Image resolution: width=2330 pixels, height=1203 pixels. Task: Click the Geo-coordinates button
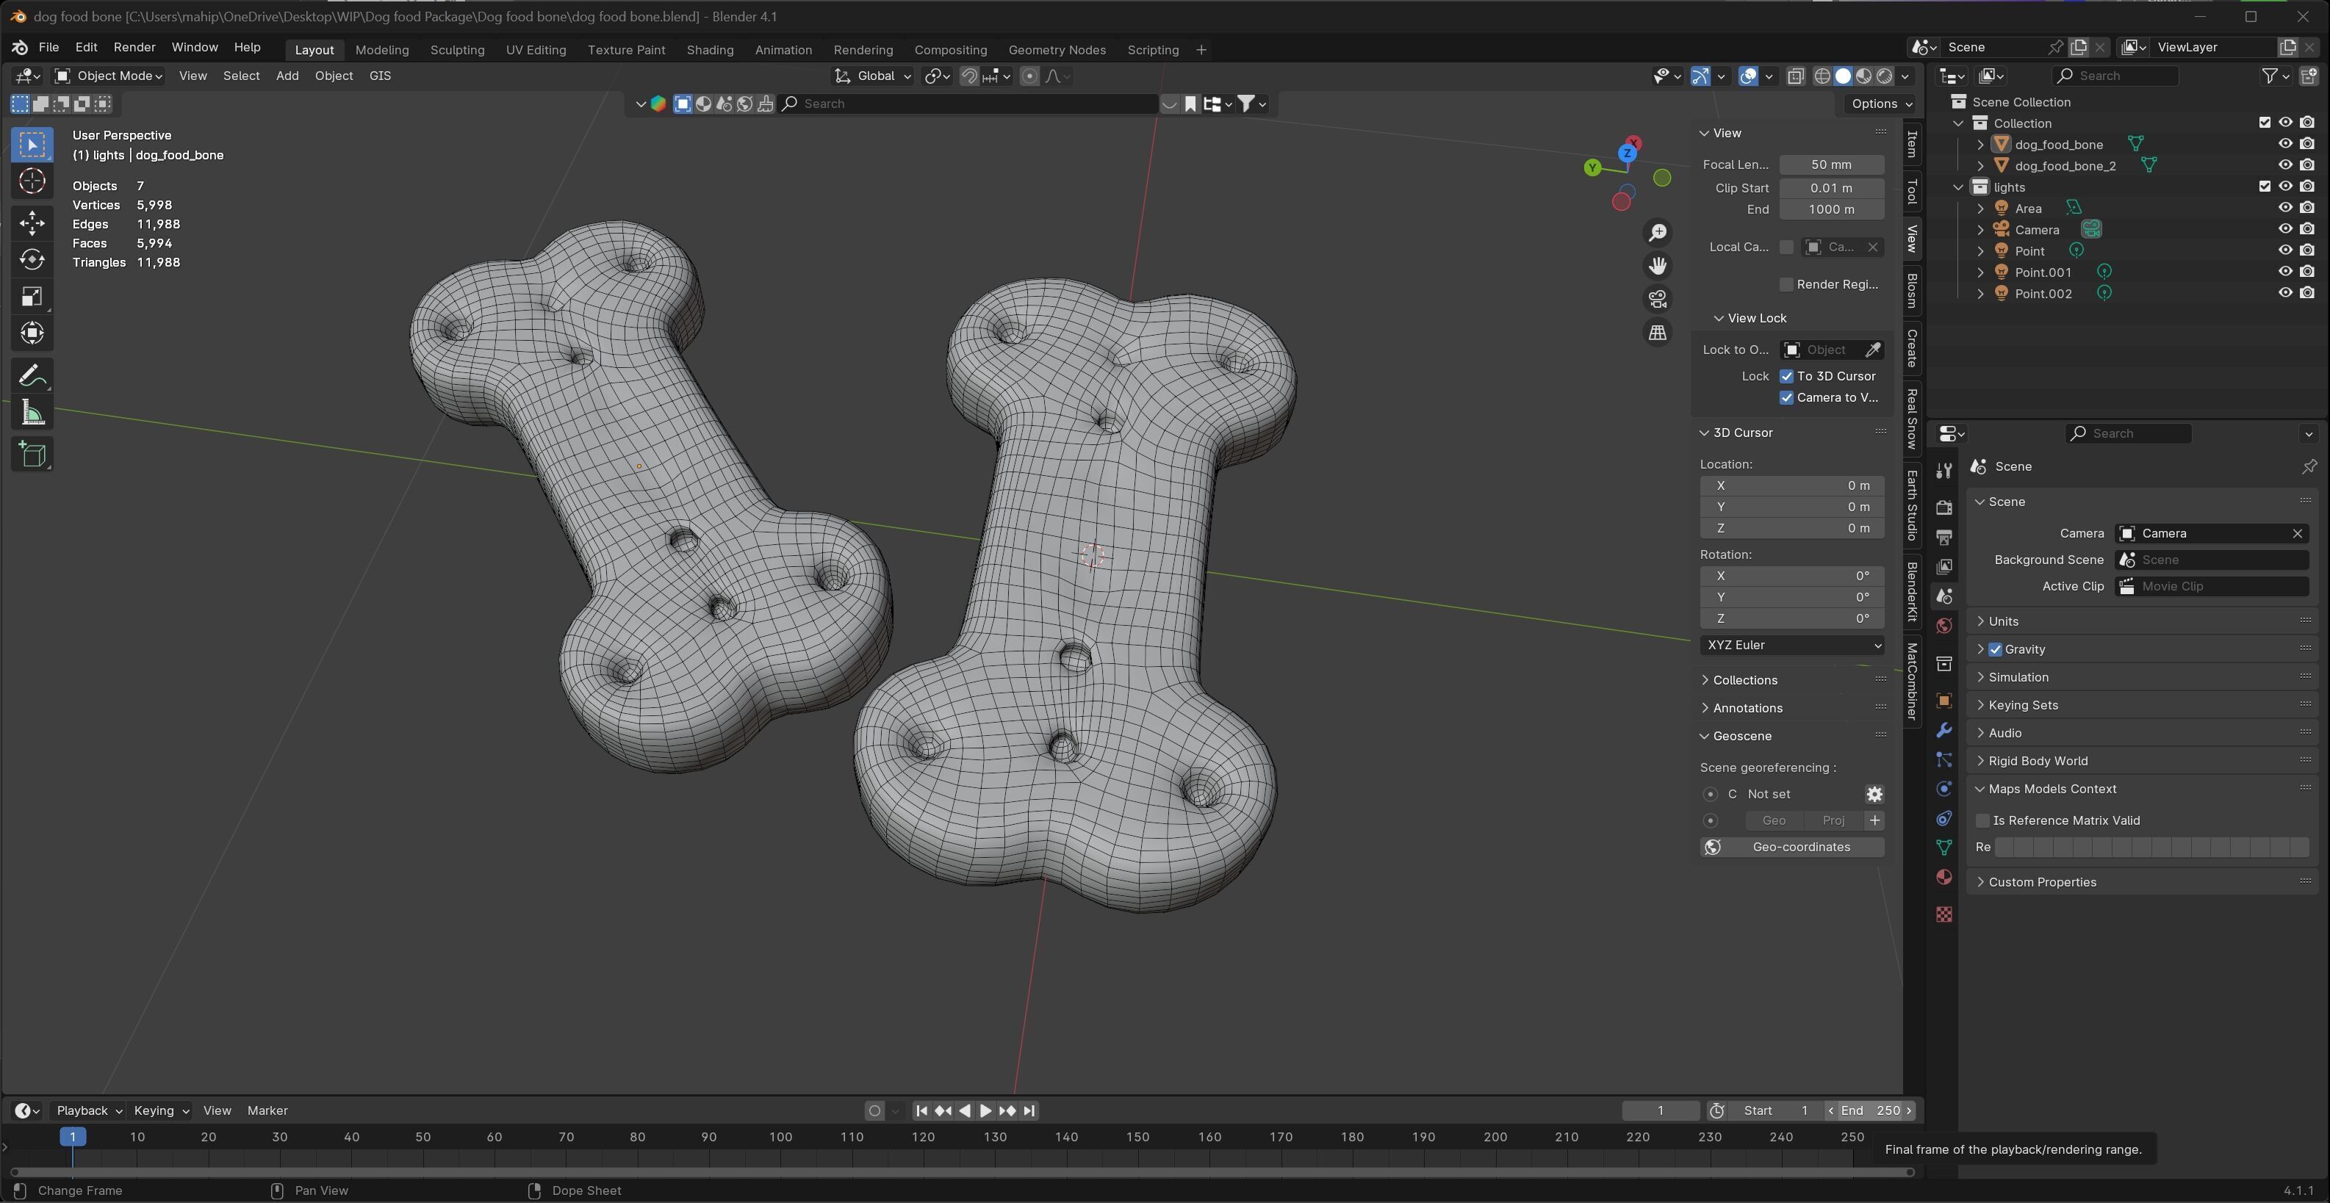click(1792, 847)
